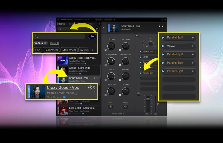Viewport: 223px width, 143px height.
Task: Open the three-dot menu in the enlarged Crazy Good callout
Action: [95, 93]
